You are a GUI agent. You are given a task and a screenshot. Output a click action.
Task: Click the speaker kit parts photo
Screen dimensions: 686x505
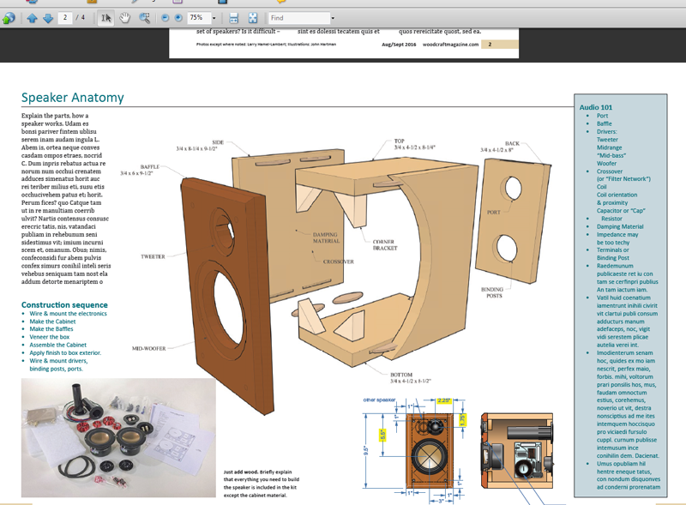[x=118, y=437]
